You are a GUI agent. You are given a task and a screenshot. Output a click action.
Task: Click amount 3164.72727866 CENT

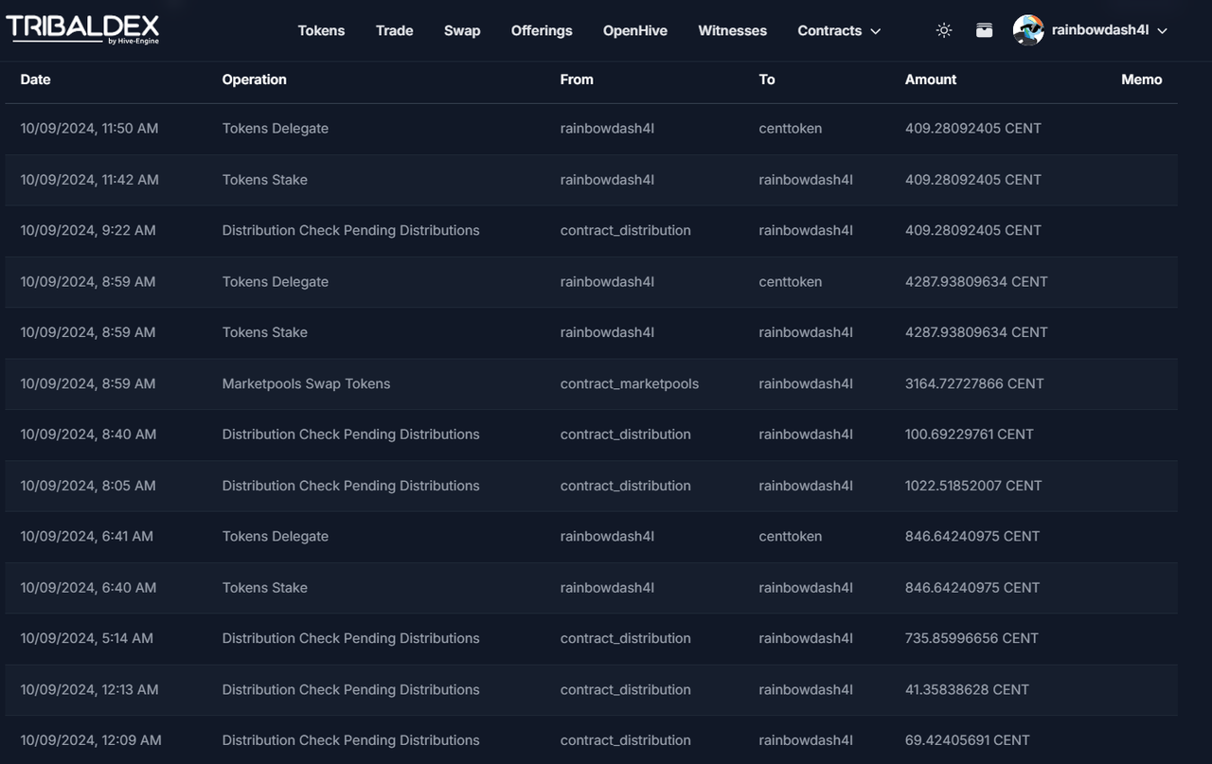tap(974, 383)
